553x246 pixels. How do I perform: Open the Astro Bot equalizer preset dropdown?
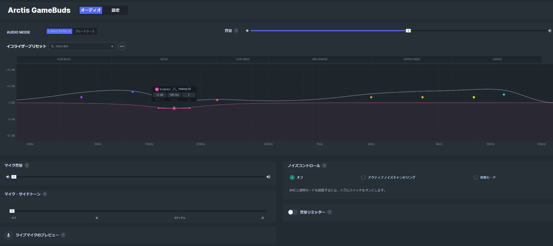(x=82, y=46)
